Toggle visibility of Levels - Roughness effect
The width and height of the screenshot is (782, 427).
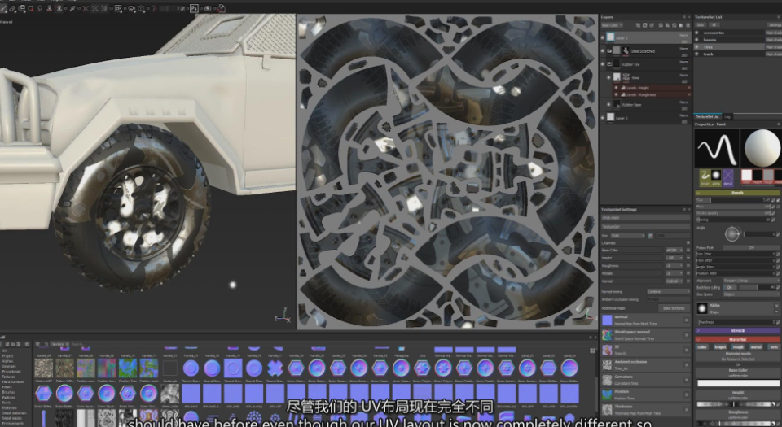click(617, 94)
